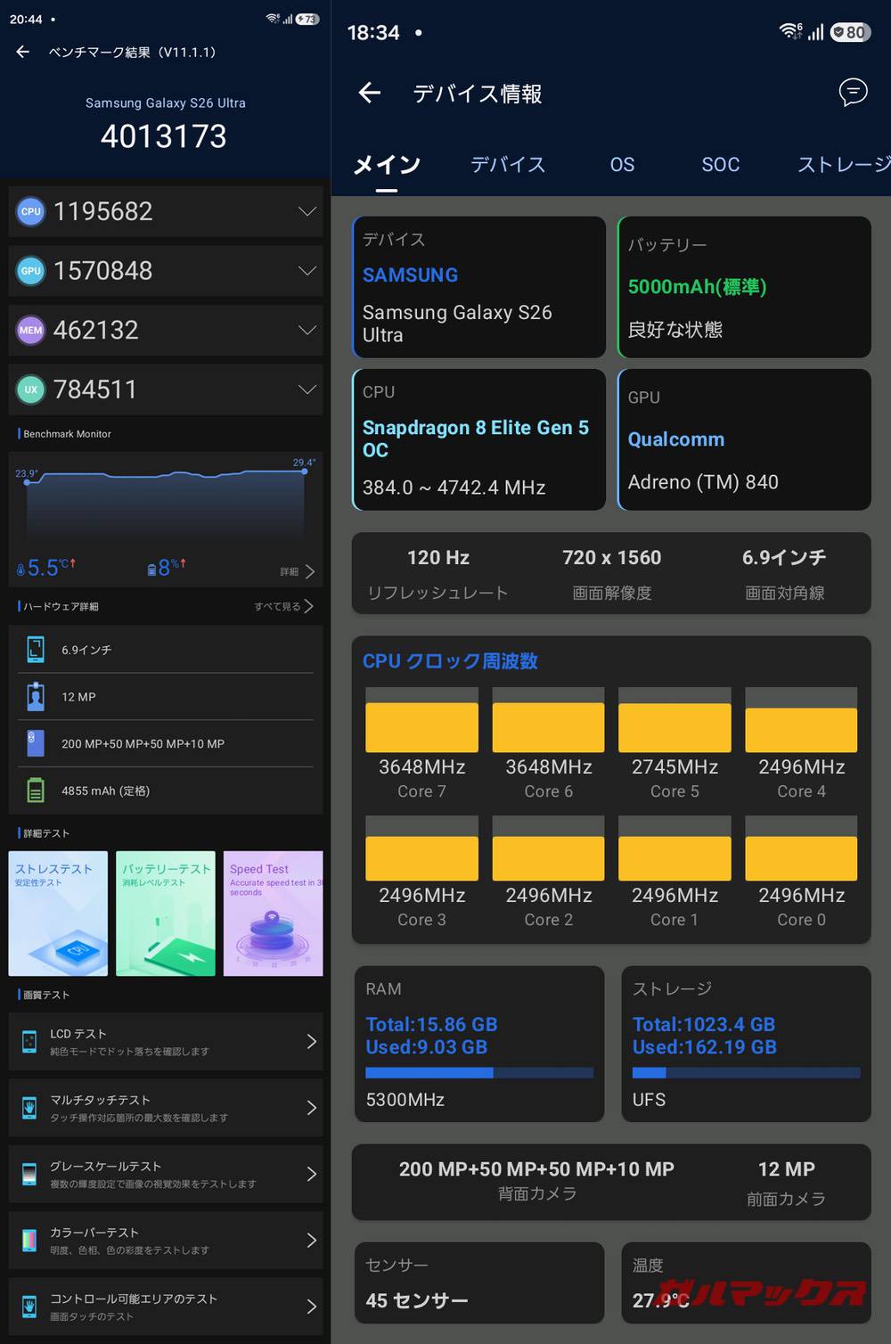The height and width of the screenshot is (1344, 891).
Task: Tap the blue CPU score circle icon
Action: tap(30, 211)
